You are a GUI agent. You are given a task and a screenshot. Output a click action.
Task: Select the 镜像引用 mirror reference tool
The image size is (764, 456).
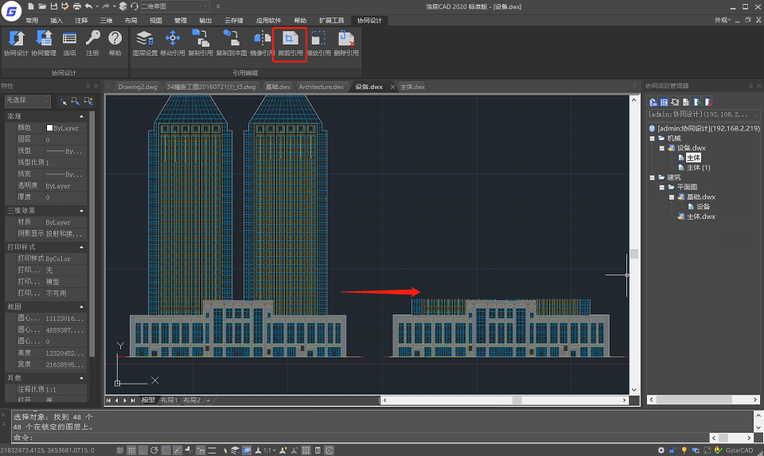[262, 43]
